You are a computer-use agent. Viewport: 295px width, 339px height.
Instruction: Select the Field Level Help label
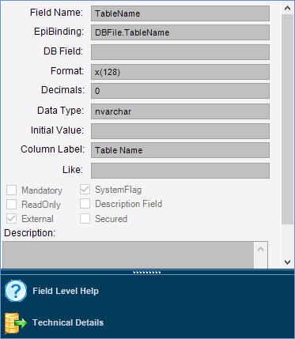point(66,291)
